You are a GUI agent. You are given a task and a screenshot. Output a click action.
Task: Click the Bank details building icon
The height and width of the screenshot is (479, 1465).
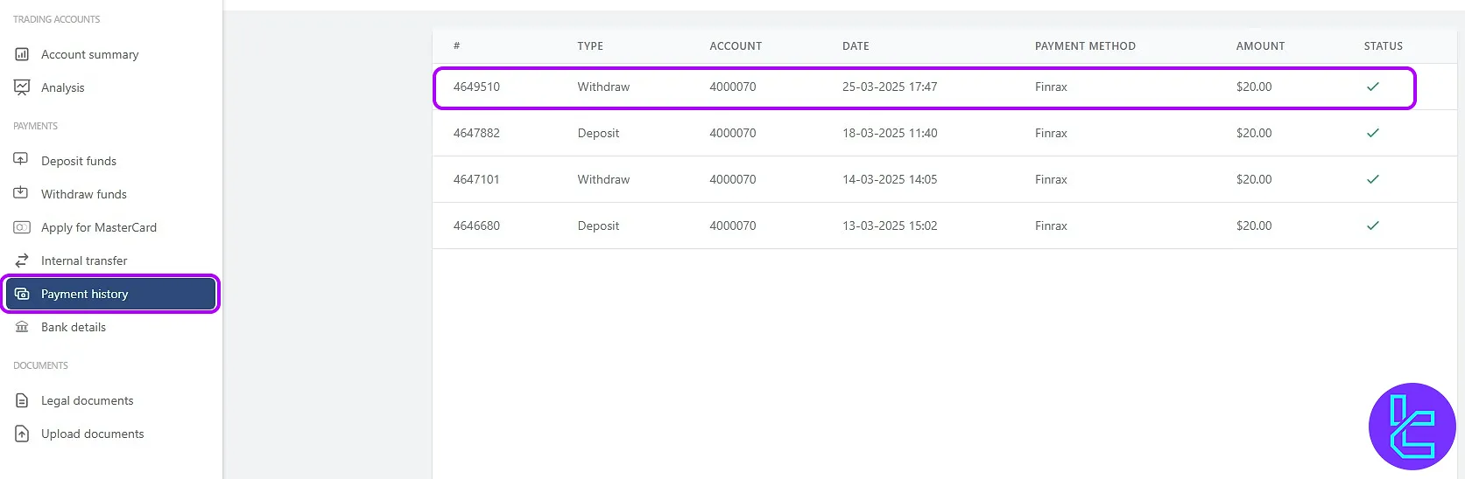(x=22, y=327)
